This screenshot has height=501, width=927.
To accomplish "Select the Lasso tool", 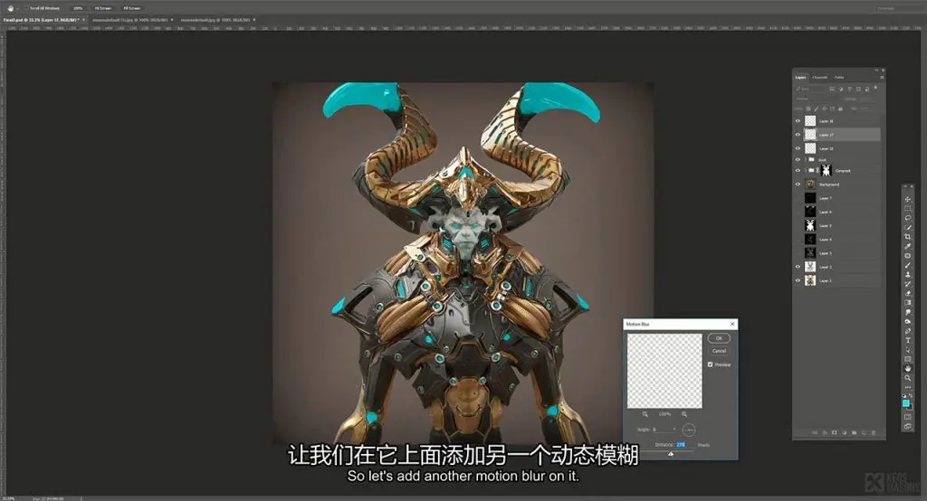I will click(x=907, y=218).
